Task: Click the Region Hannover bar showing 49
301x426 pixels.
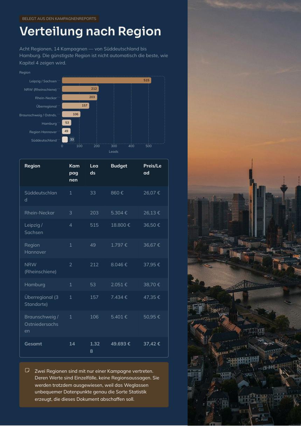Action: coord(66,131)
